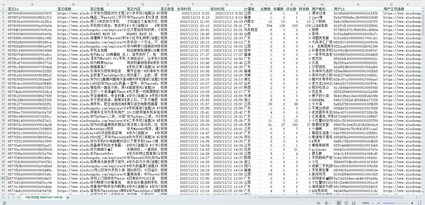425x205 pixels.
Task: Select column F header
Action: point(193,4)
